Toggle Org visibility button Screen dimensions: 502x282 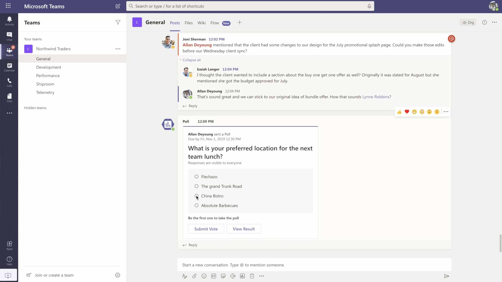pos(468,22)
